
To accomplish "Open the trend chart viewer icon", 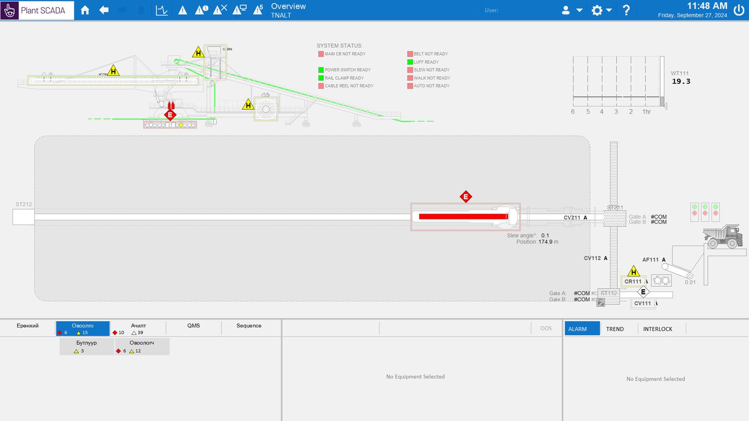I will tap(162, 10).
